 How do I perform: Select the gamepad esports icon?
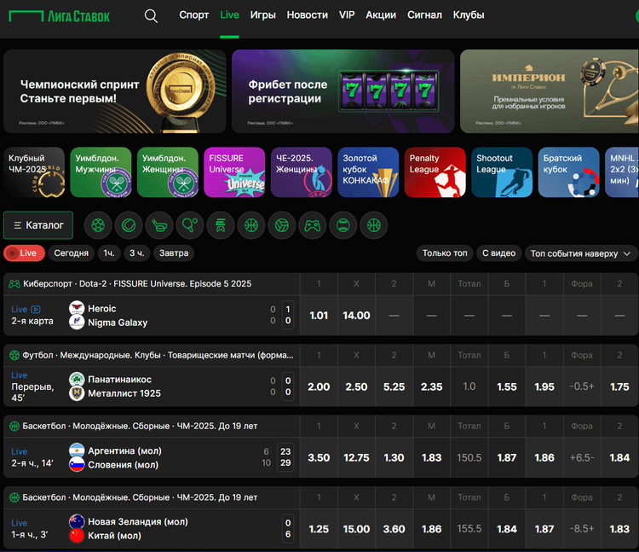tap(313, 226)
